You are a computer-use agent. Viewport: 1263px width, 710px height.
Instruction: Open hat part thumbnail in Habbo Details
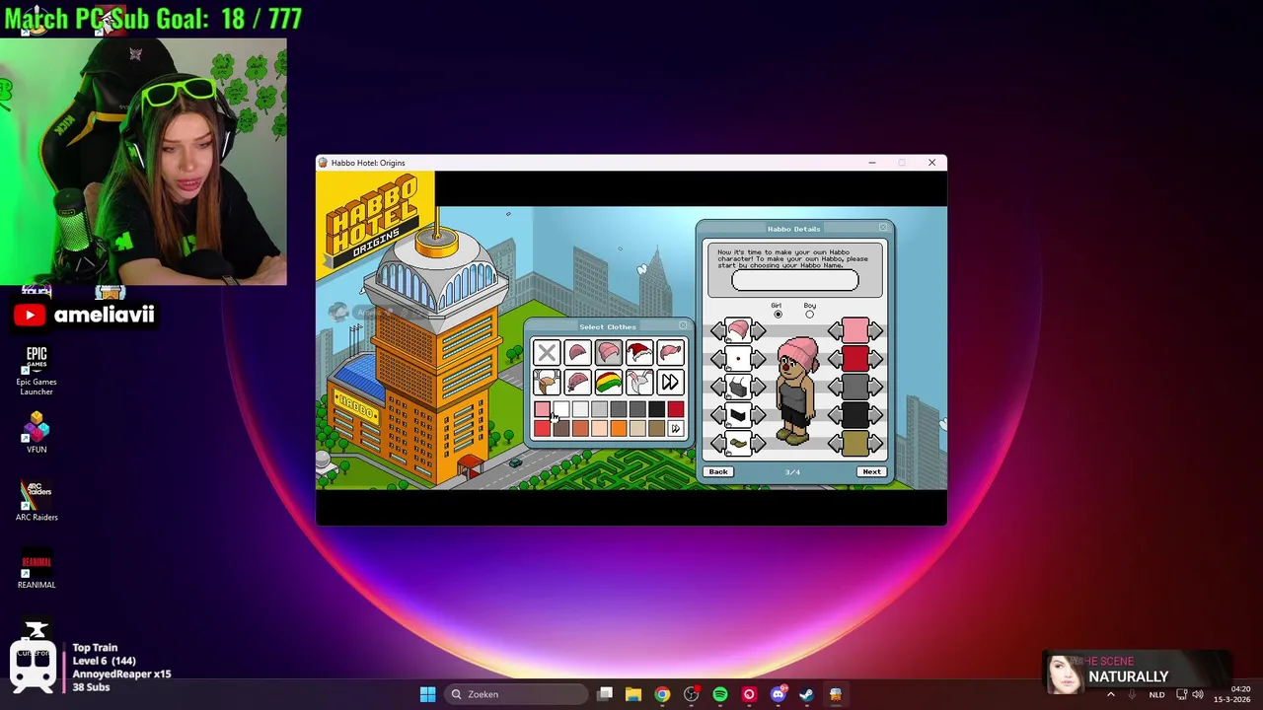pyautogui.click(x=738, y=331)
